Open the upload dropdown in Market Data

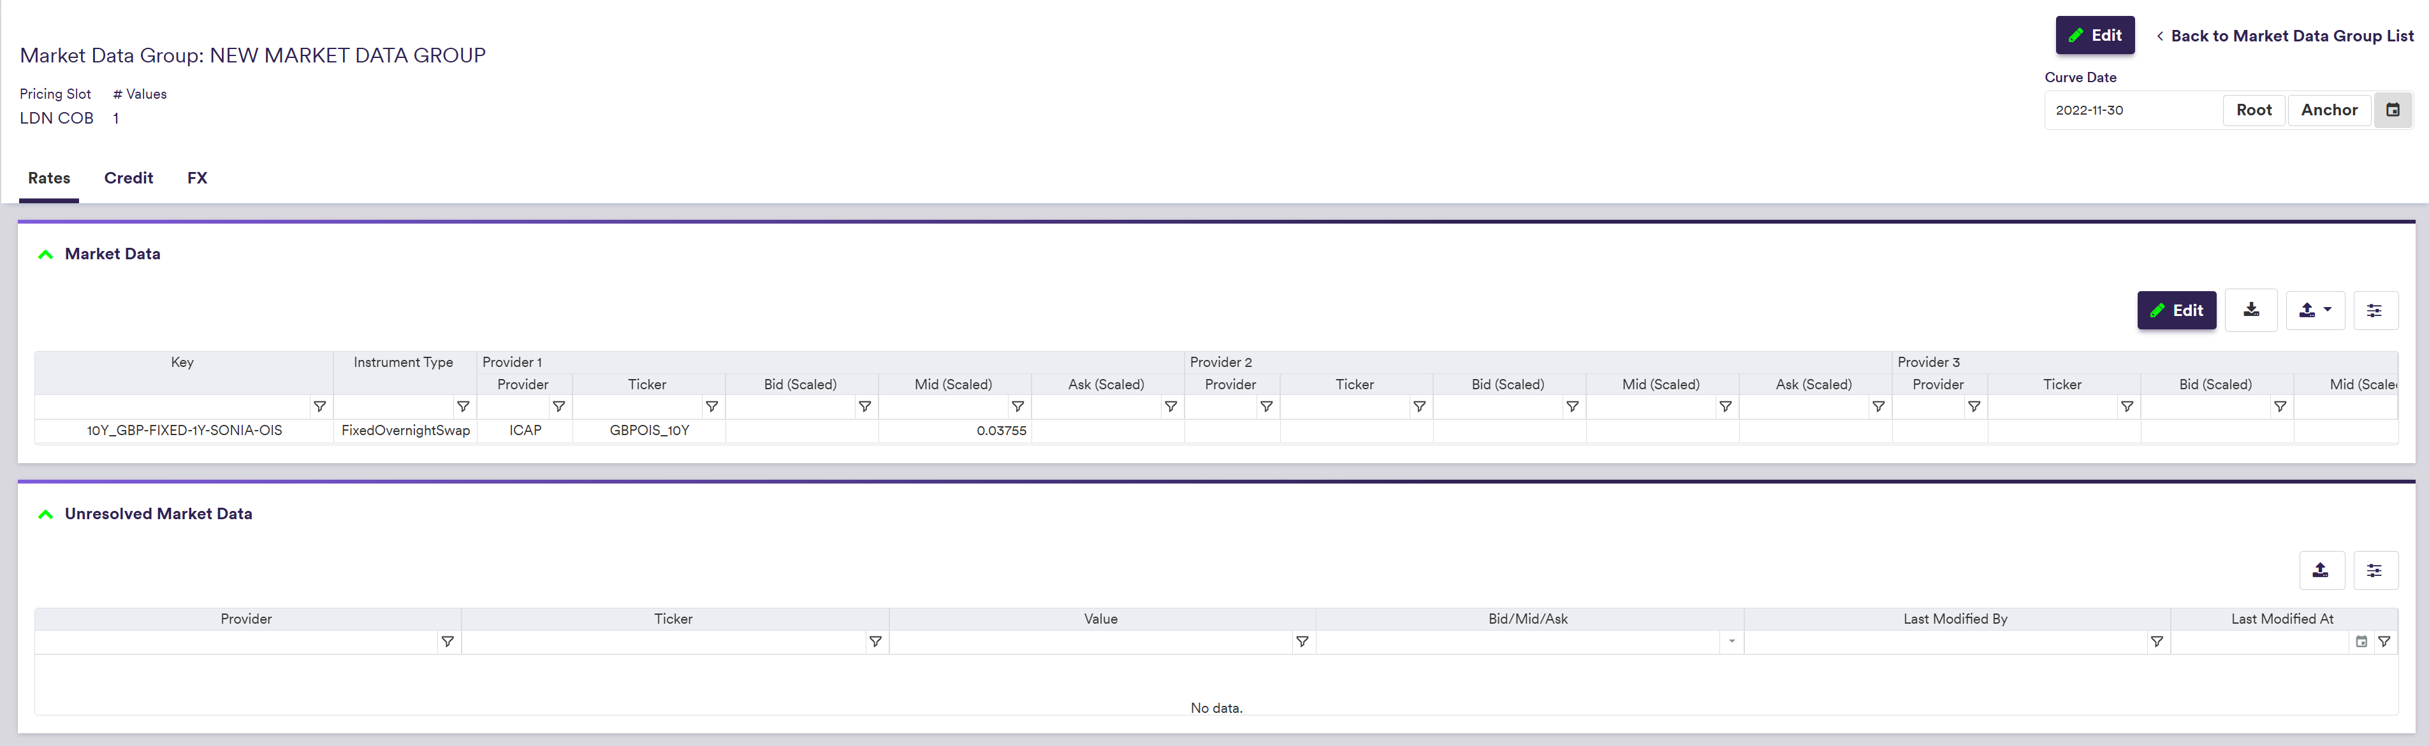(x=2315, y=310)
